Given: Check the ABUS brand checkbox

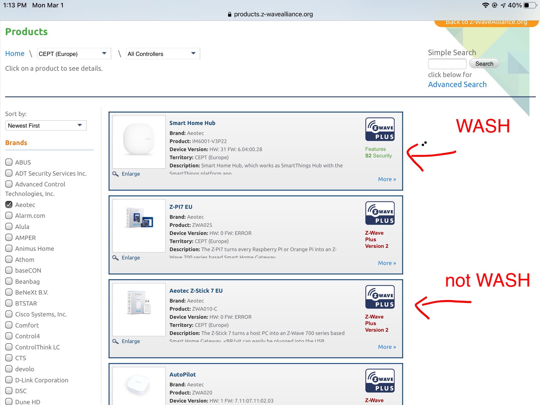Looking at the screenshot, I should [9, 162].
